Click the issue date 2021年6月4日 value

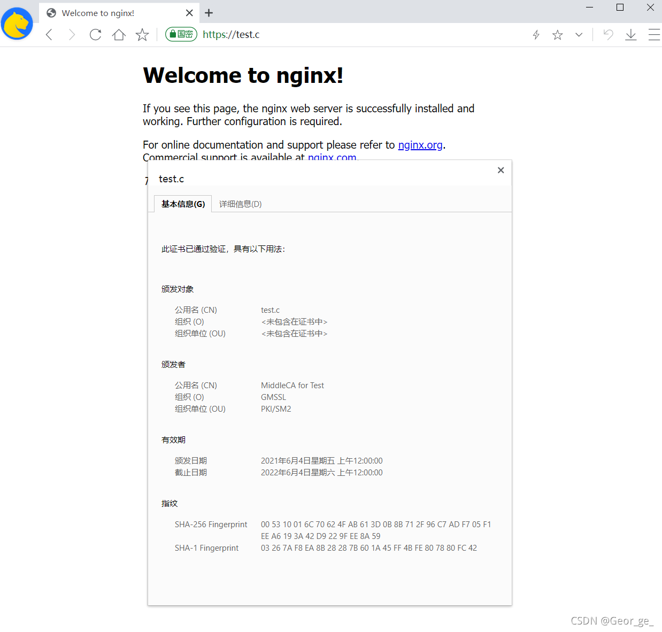click(x=322, y=461)
